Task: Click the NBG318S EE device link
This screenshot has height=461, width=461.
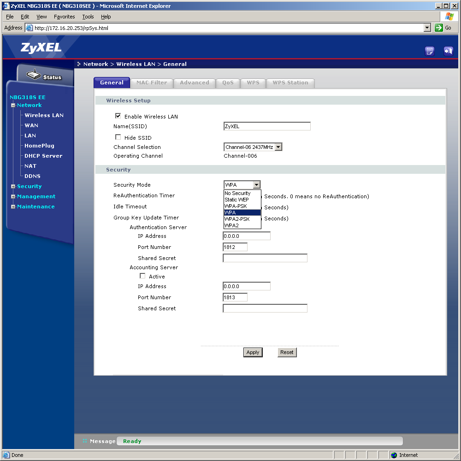Action: click(28, 97)
